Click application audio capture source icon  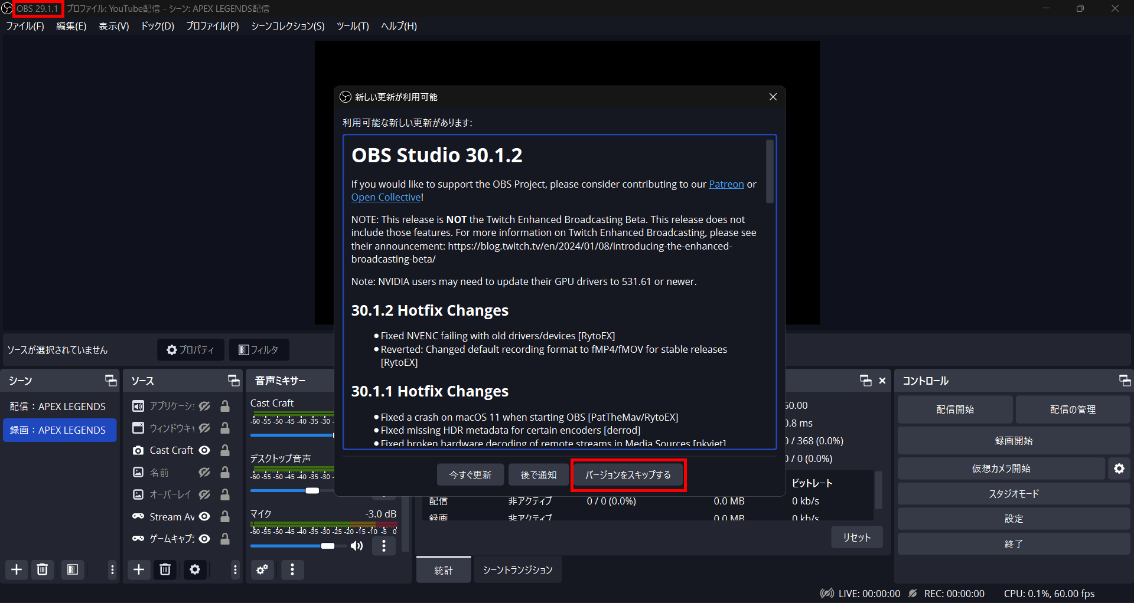click(138, 406)
